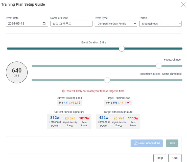Click the target 422w Threshold Power value
Viewport: 187px width, 162px height.
(x=104, y=118)
